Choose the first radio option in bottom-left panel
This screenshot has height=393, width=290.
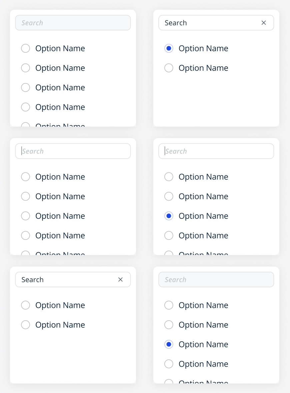(x=26, y=305)
